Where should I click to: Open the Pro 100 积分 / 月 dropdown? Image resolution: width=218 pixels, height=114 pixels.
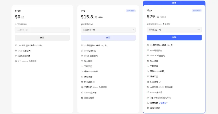[108, 30]
